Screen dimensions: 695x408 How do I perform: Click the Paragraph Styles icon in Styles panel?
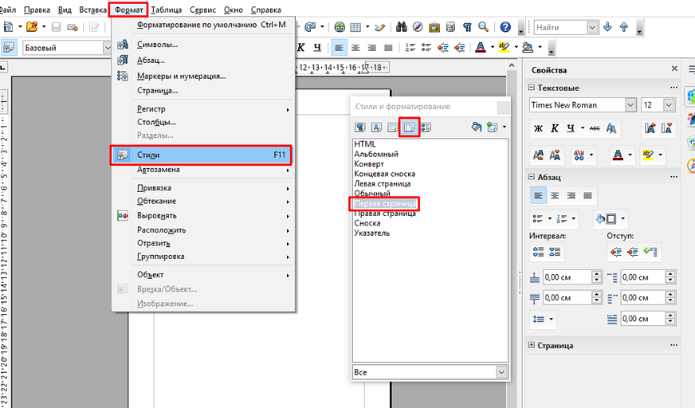(x=360, y=127)
